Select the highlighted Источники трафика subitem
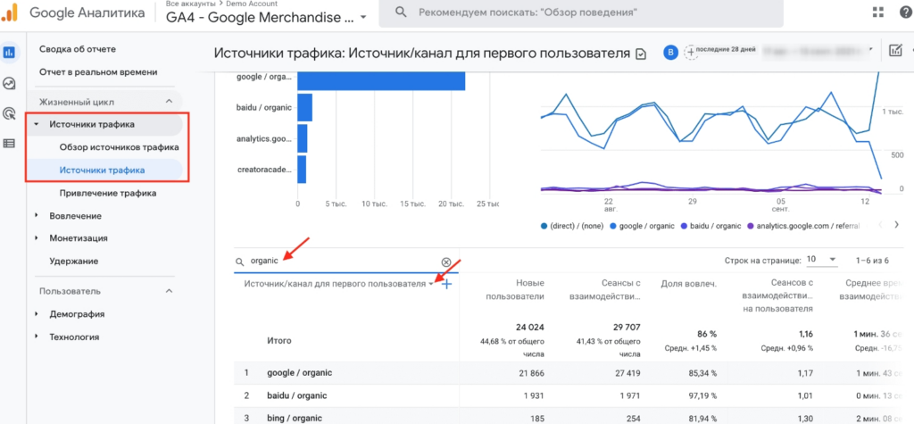The height and width of the screenshot is (424, 914). tap(102, 170)
